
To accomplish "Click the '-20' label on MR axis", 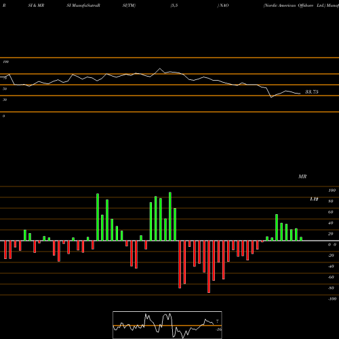I will click(331, 256).
